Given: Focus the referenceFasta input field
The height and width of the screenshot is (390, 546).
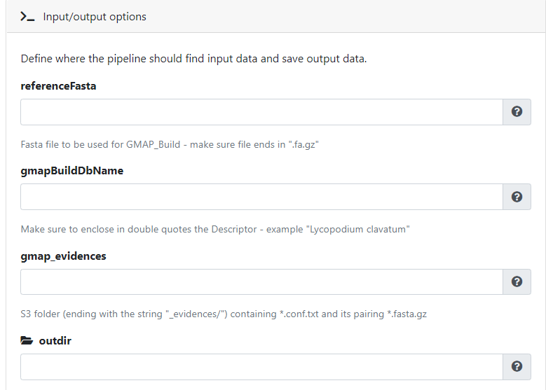Looking at the screenshot, I should pyautogui.click(x=261, y=112).
